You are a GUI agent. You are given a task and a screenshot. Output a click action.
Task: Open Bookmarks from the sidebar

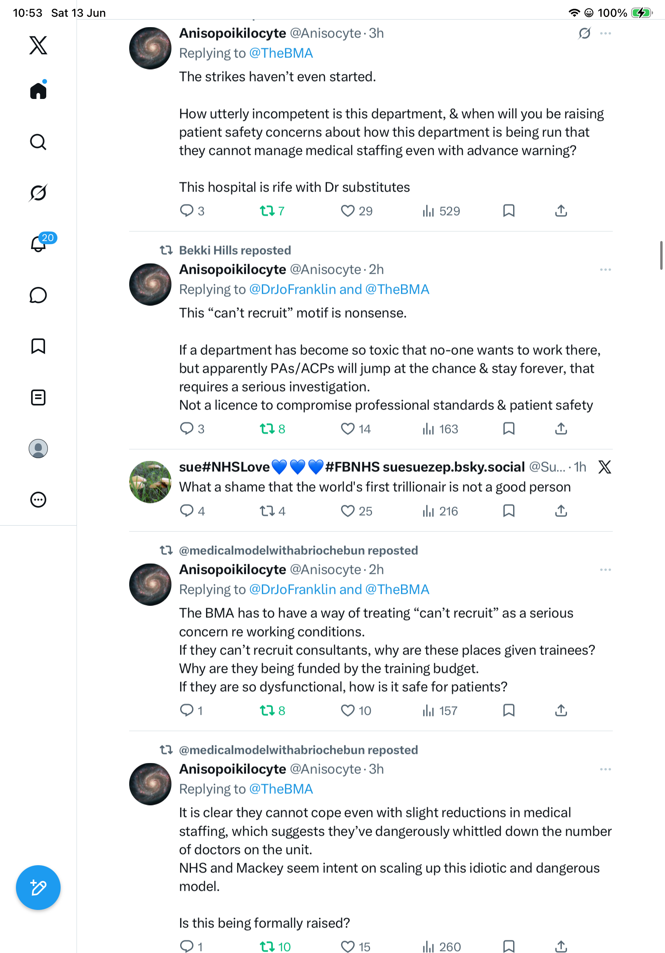(38, 346)
